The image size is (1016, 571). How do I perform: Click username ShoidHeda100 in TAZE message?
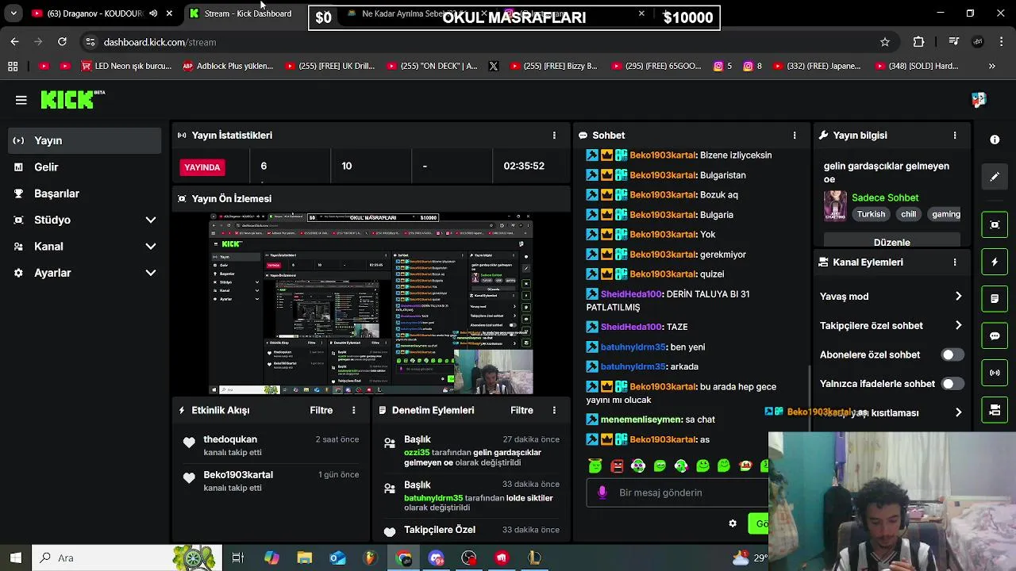[631, 327]
